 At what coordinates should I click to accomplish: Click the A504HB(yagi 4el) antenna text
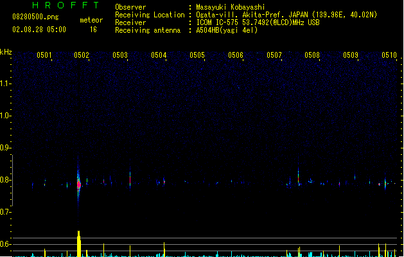click(227, 30)
